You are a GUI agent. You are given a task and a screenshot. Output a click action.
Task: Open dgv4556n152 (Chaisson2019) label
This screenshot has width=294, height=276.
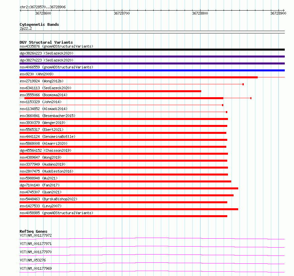[x=46, y=150]
